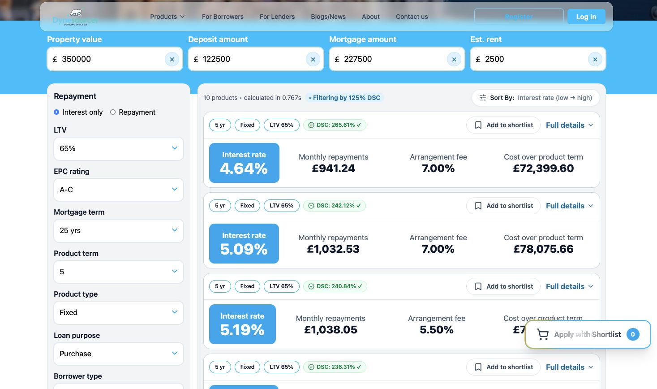657x389 pixels.
Task: Click the £1,032.53 monthly repayment value
Action: point(333,249)
